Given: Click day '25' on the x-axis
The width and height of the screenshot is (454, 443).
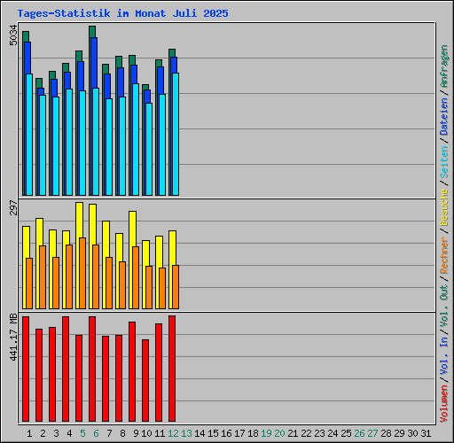Looking at the screenshot, I should pos(346,433).
